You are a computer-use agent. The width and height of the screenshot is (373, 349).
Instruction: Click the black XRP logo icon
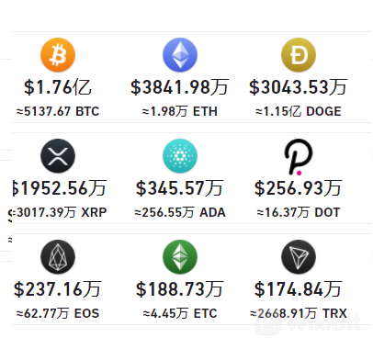58,156
